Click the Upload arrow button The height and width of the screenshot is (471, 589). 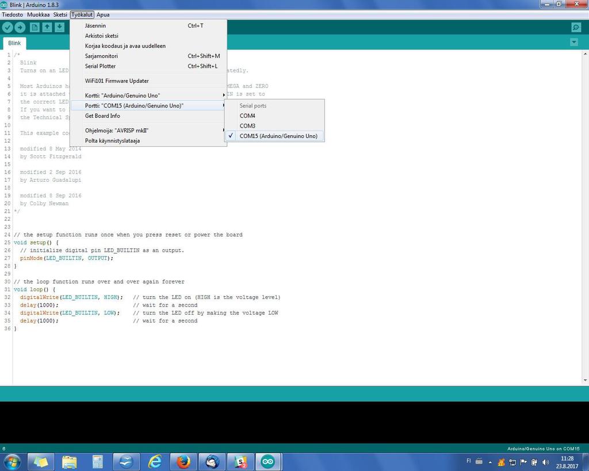(x=20, y=28)
